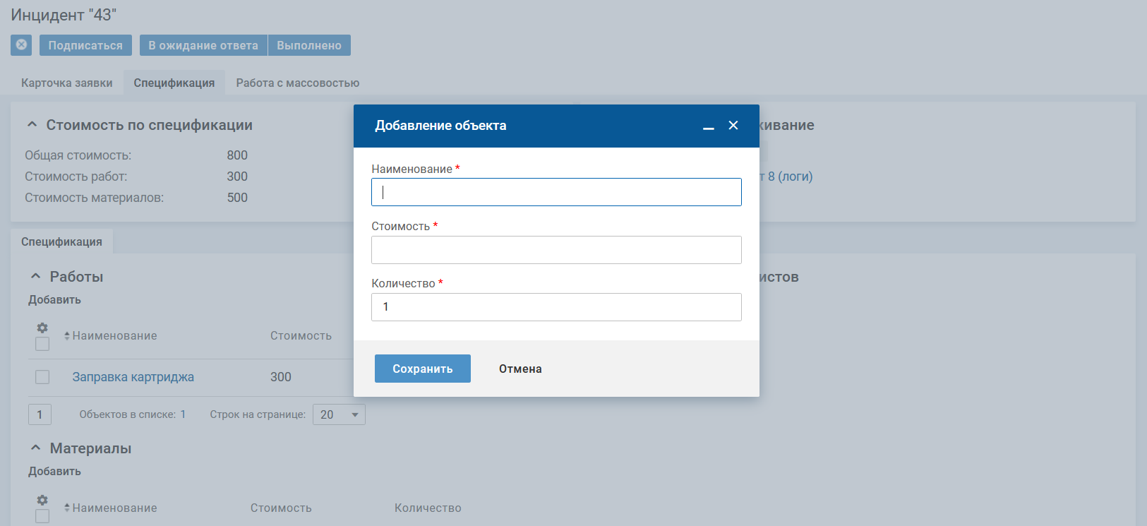Open the Заправка картриджа link
The height and width of the screenshot is (526, 1147).
133,377
